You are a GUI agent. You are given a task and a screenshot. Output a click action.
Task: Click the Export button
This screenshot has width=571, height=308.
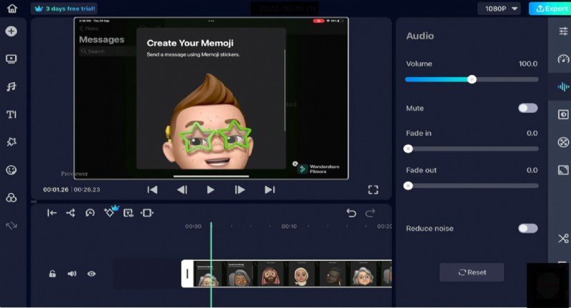[x=552, y=9]
